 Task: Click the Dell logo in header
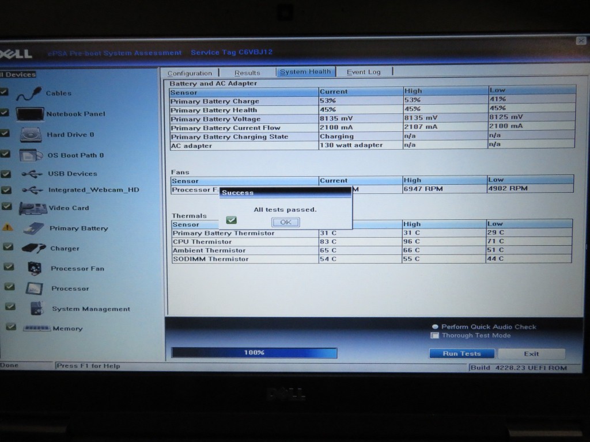pyautogui.click(x=16, y=54)
